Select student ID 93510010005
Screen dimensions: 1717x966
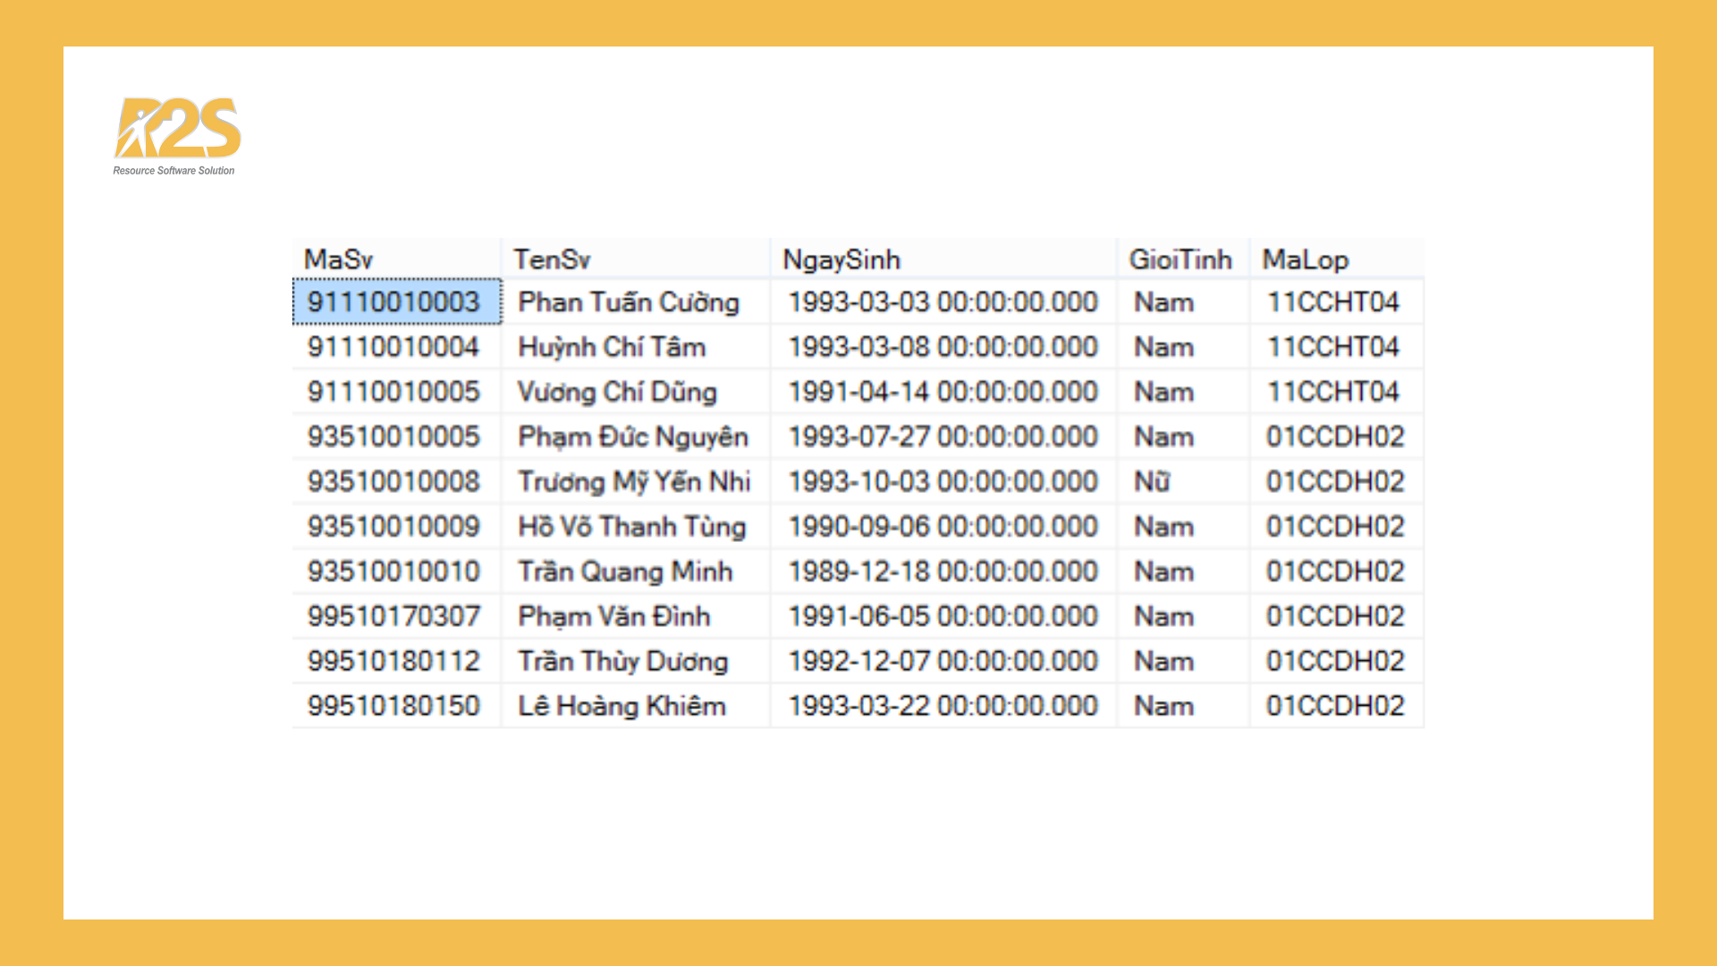click(394, 436)
